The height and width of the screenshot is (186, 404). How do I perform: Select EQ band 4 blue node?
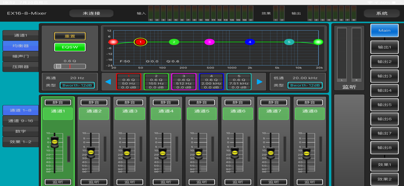click(x=250, y=42)
